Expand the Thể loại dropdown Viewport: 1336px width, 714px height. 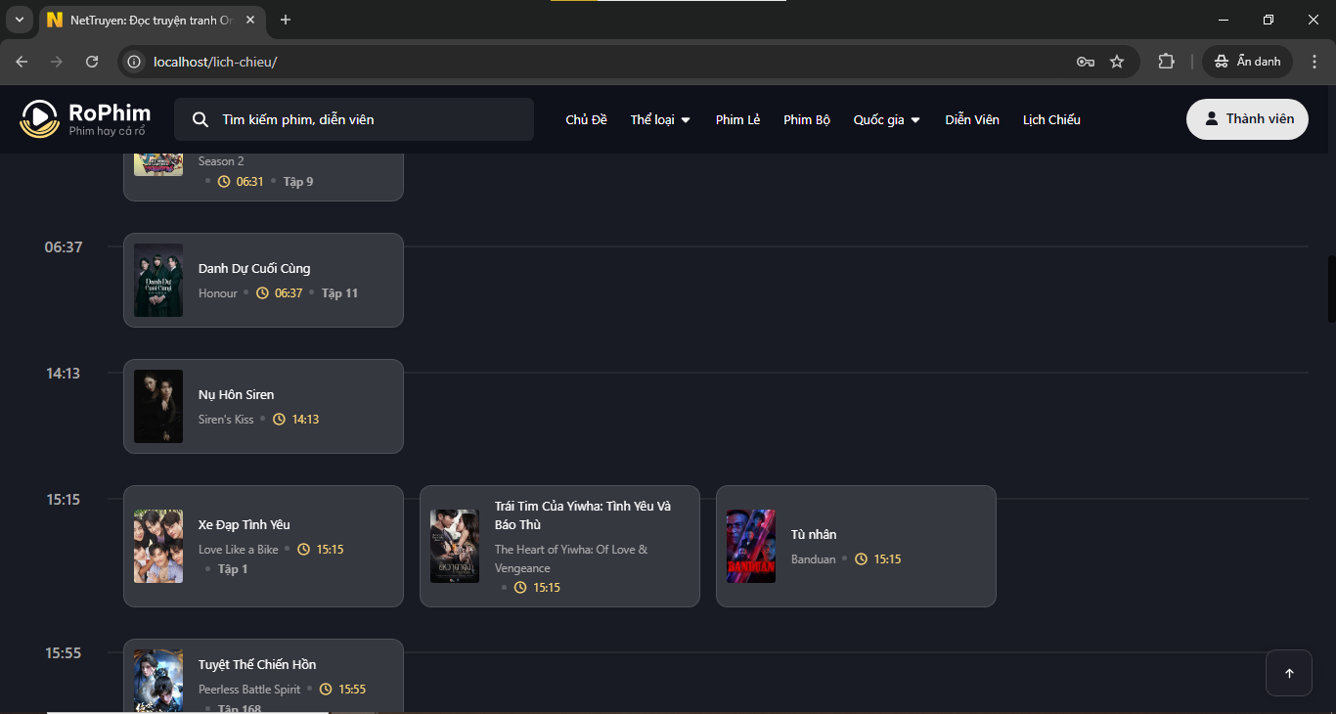point(660,119)
